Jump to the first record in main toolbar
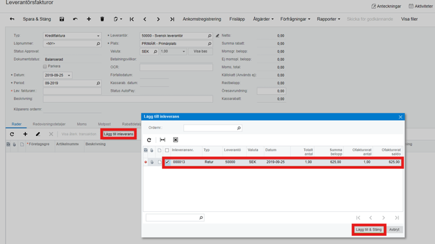Image resolution: width=435 pixels, height=244 pixels. 132,19
